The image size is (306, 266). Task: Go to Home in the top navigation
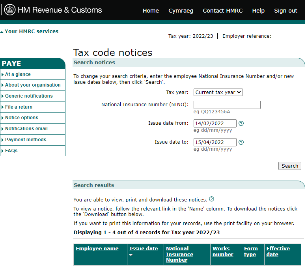coord(151,11)
